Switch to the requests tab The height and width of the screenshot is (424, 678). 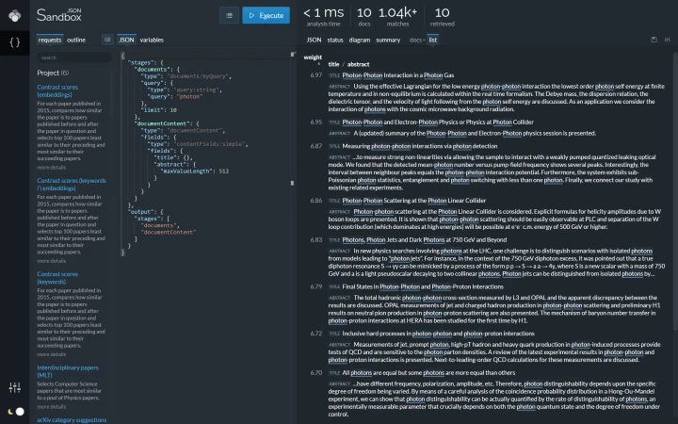click(50, 40)
